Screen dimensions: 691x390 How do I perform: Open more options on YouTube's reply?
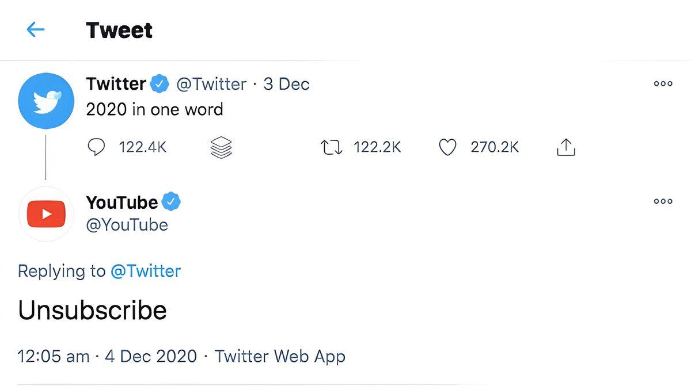(663, 201)
